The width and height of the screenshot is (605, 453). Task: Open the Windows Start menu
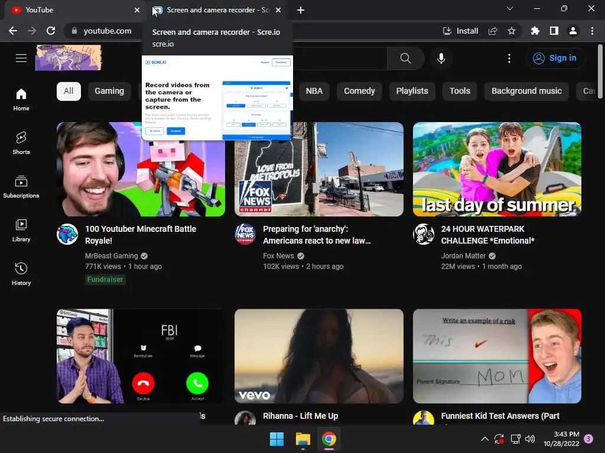coord(277,439)
